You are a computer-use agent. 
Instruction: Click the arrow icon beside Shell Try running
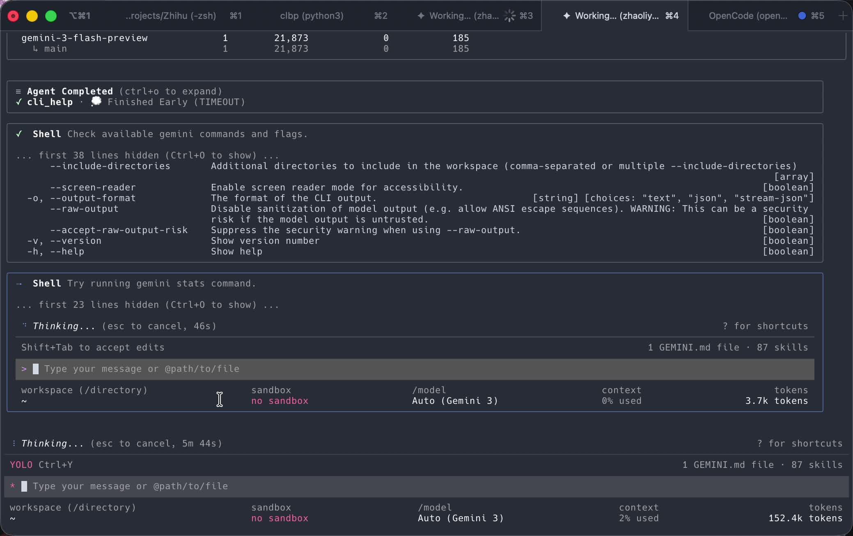(x=19, y=283)
